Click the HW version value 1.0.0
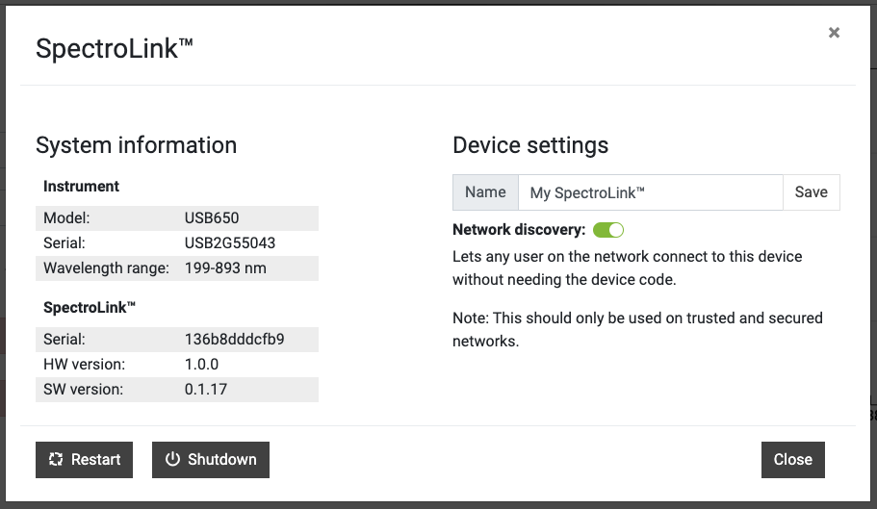Screen dimensions: 877x509 (201, 364)
